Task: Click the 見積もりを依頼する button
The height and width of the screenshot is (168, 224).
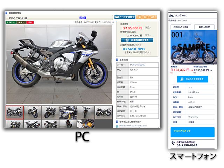Action: 192,79
